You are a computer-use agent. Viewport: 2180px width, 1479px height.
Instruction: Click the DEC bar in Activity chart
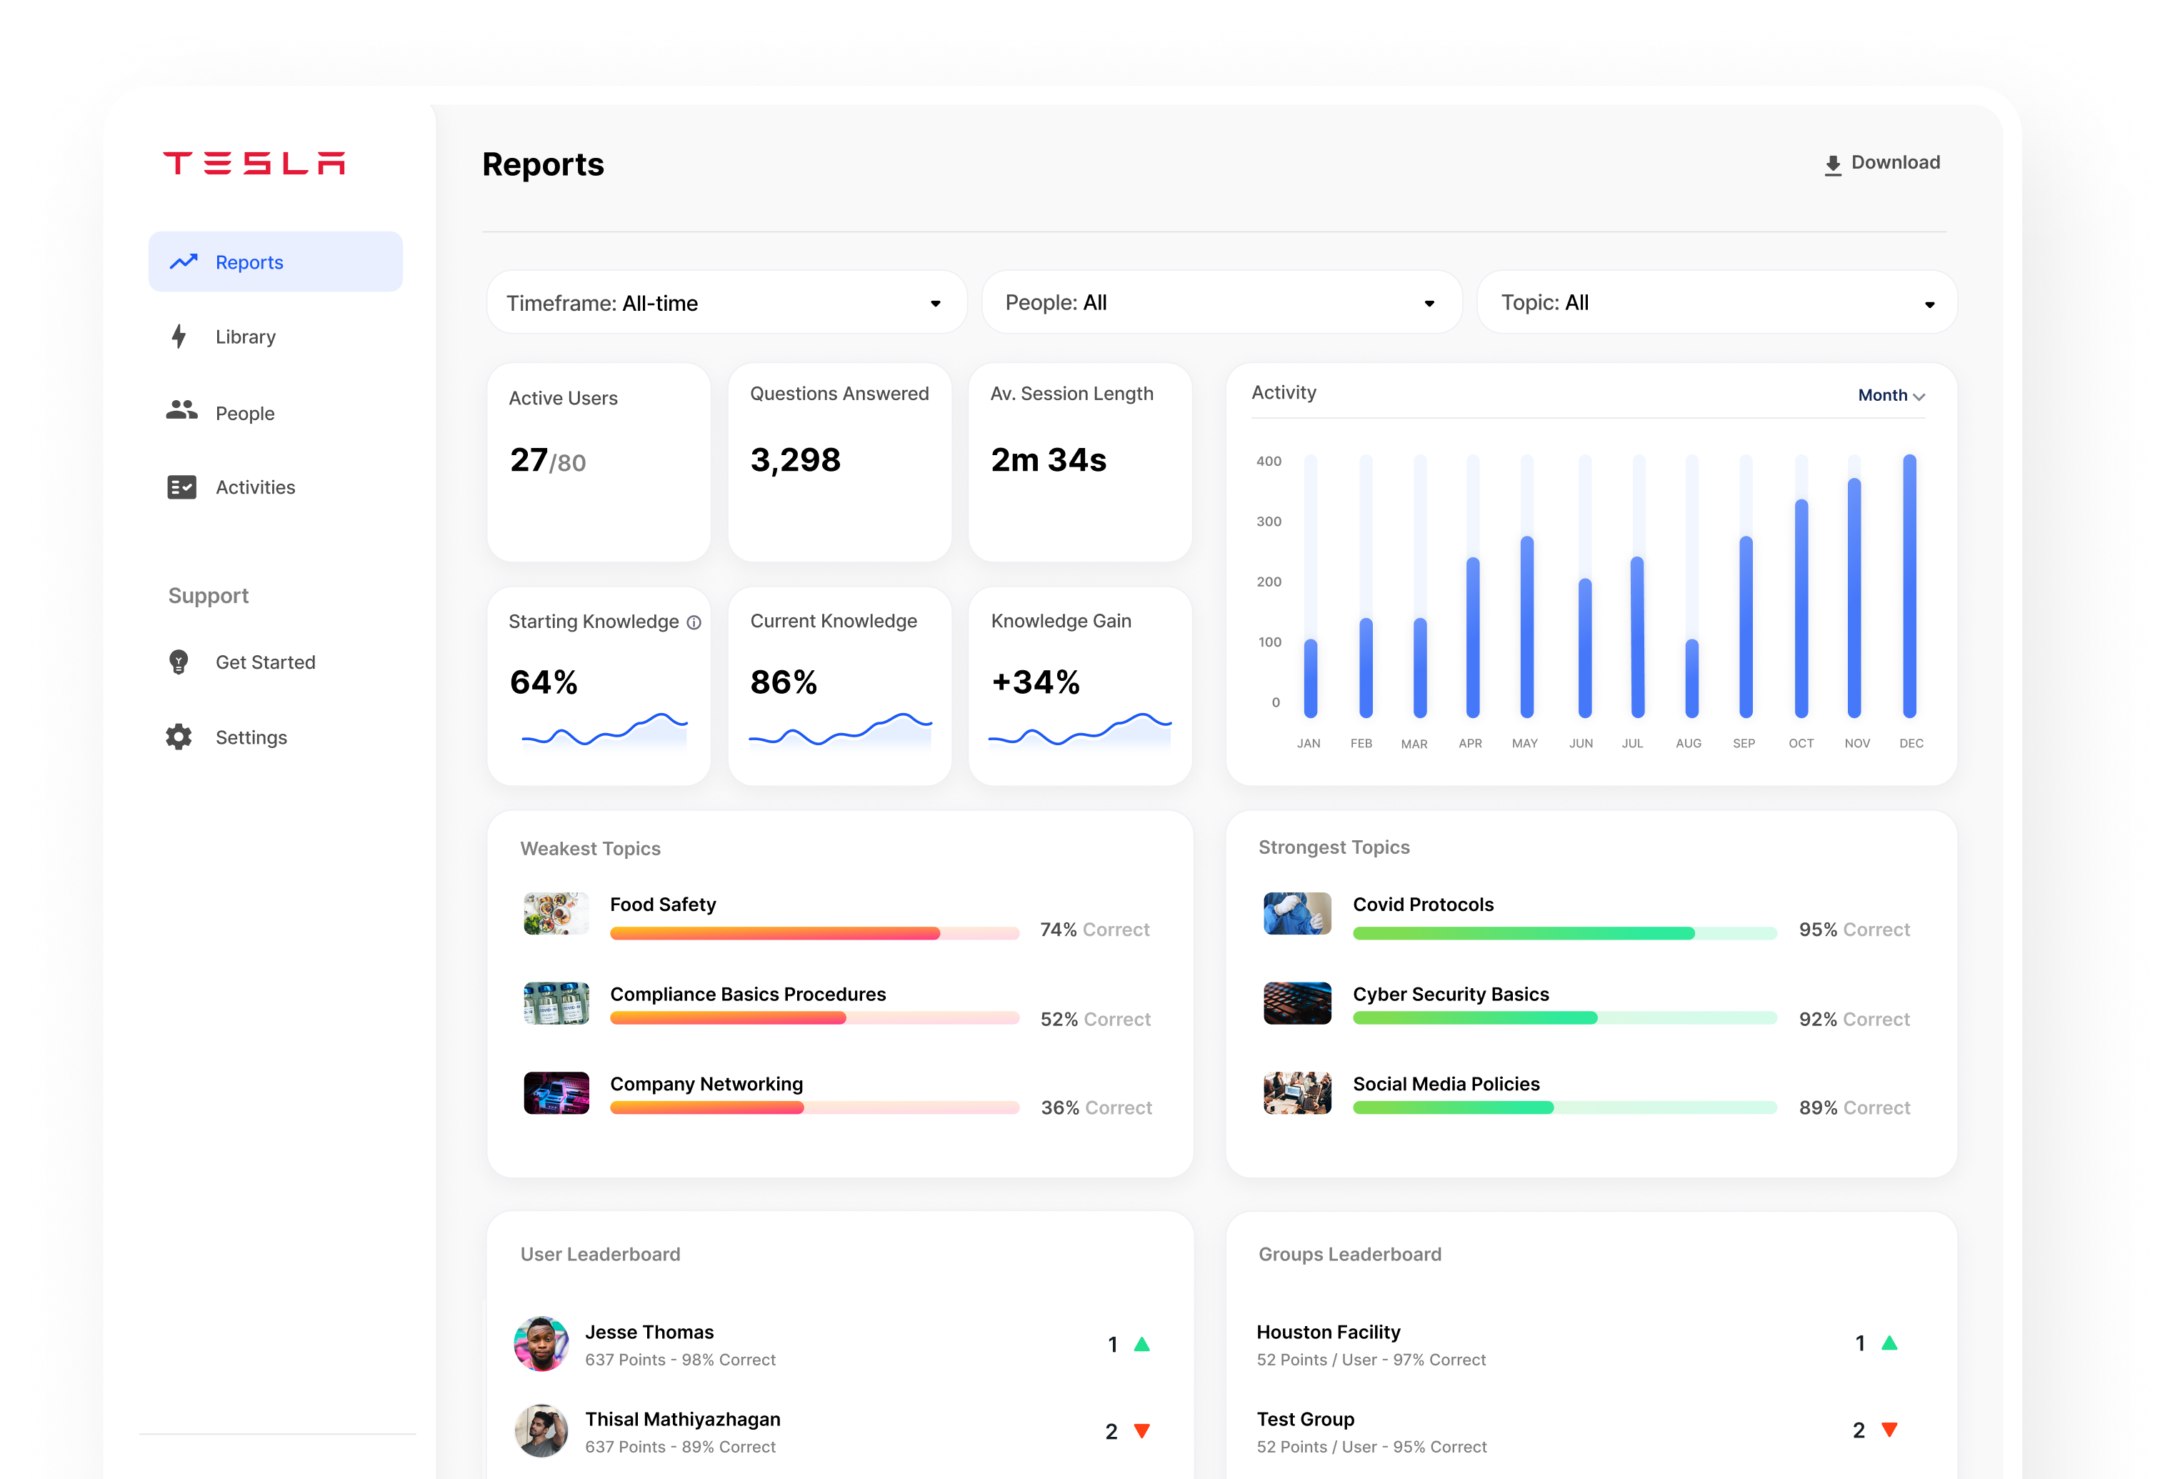(x=1909, y=586)
